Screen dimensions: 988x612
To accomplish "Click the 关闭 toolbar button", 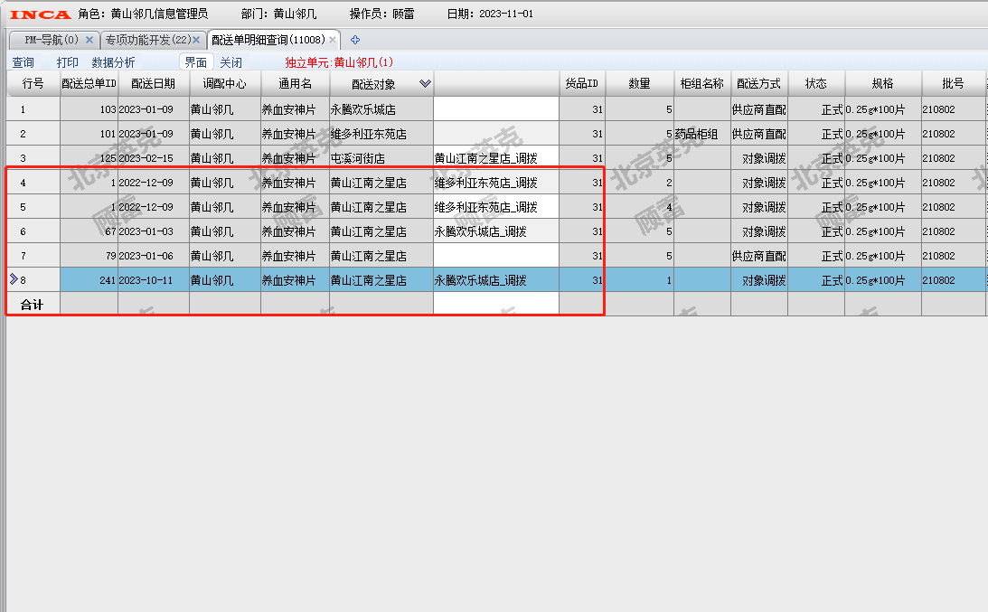I will [231, 62].
